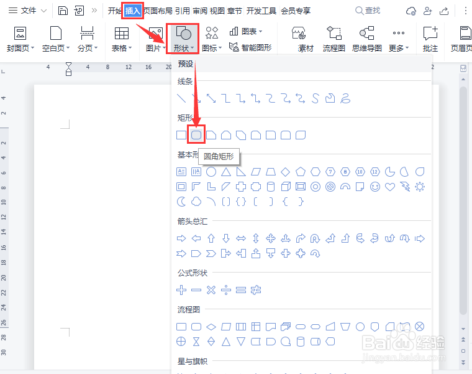Open the cloud sync icon

tap(411, 11)
